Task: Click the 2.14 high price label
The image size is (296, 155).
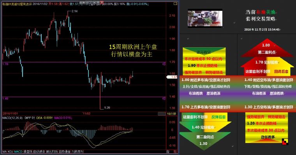Action: [x=74, y=12]
